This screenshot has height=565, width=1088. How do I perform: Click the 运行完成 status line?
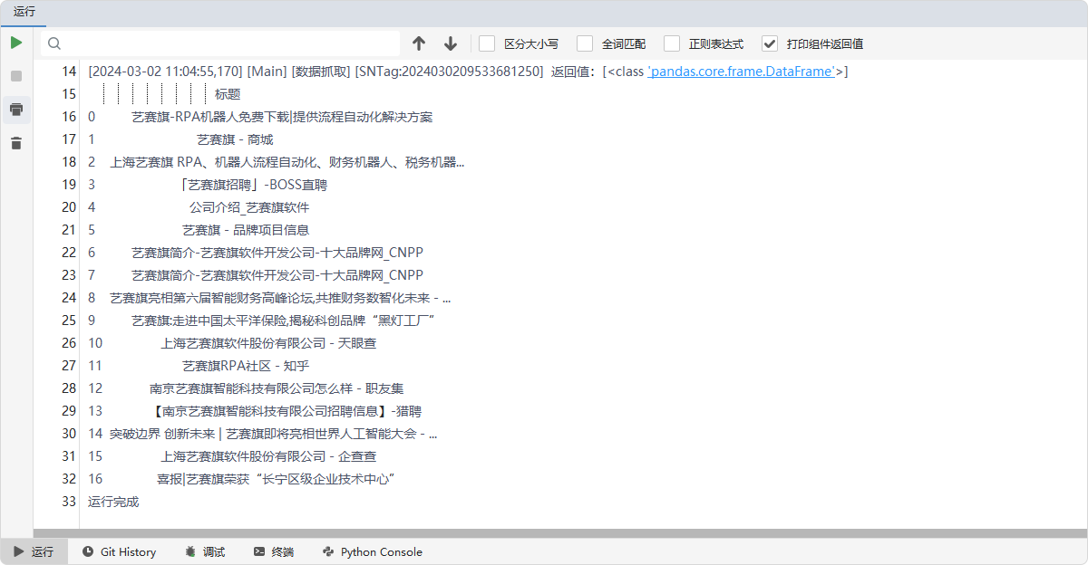coord(113,502)
